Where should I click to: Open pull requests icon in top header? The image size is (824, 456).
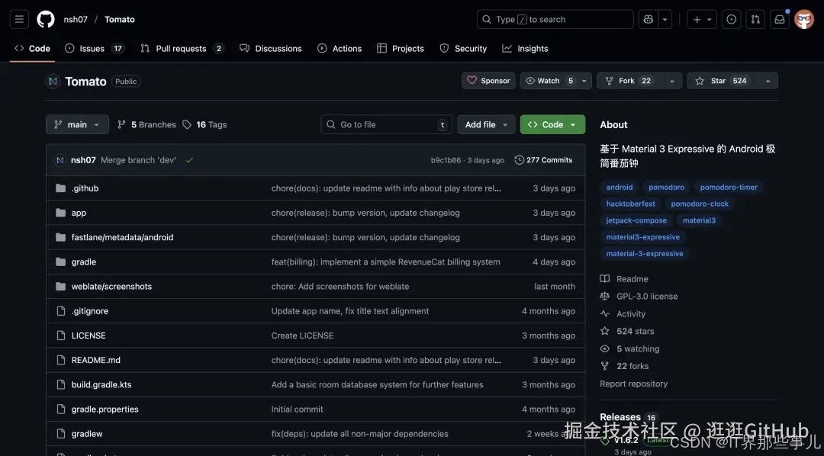click(755, 19)
